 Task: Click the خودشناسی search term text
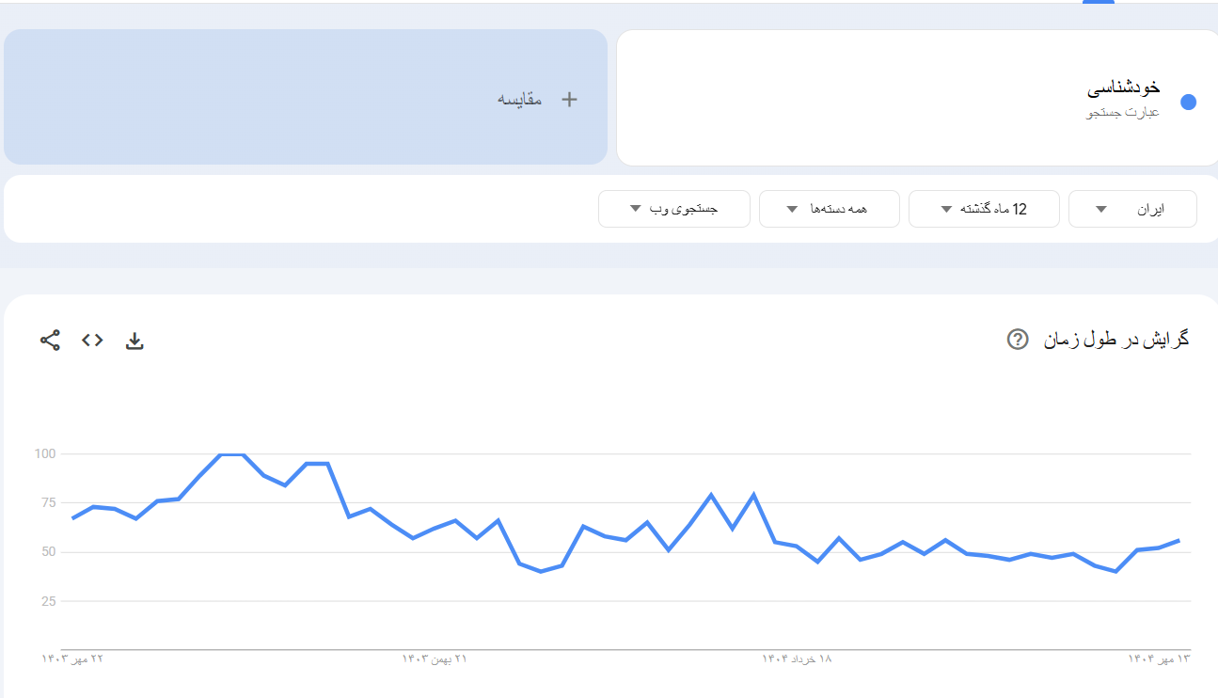(x=1123, y=88)
